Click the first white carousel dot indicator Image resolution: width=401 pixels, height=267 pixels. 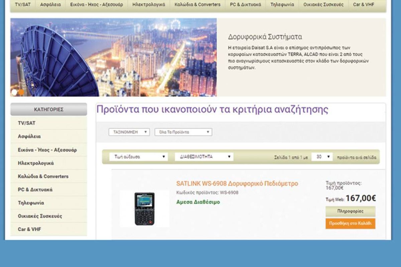click(x=14, y=92)
